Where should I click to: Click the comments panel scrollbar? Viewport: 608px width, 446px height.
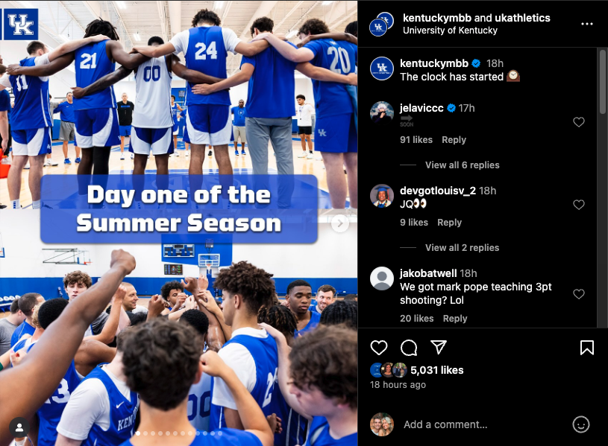602,81
